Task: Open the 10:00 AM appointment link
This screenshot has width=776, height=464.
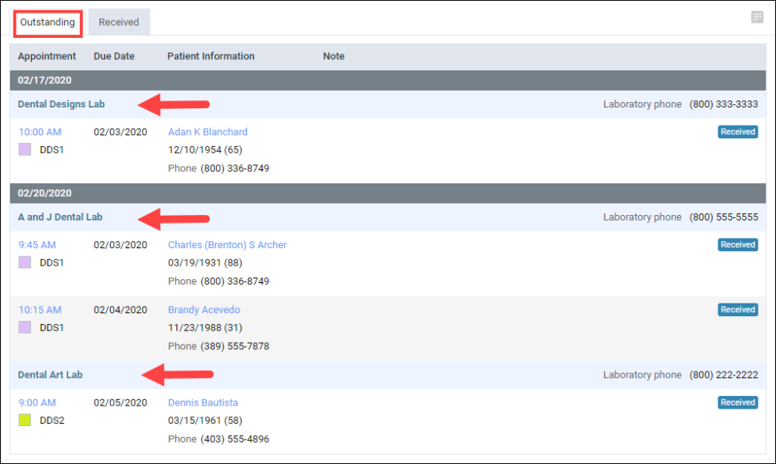Action: click(x=40, y=132)
